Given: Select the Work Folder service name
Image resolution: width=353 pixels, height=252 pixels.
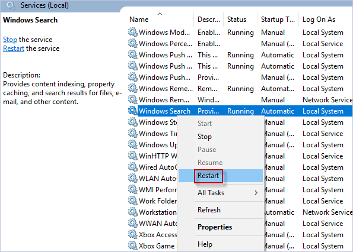Looking at the screenshot, I should 158,201.
